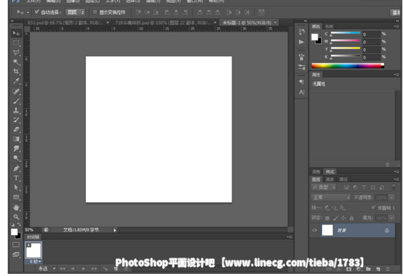The height and width of the screenshot is (276, 403).
Task: Open the History panel icon in dock
Action: (x=302, y=32)
